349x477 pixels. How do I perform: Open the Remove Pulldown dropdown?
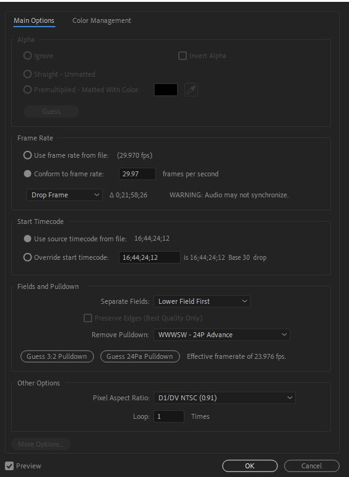(x=222, y=335)
